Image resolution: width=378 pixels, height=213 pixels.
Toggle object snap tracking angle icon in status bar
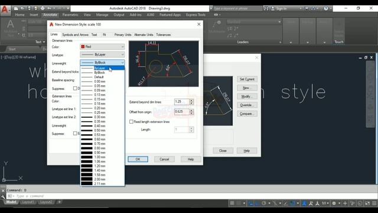point(286,204)
